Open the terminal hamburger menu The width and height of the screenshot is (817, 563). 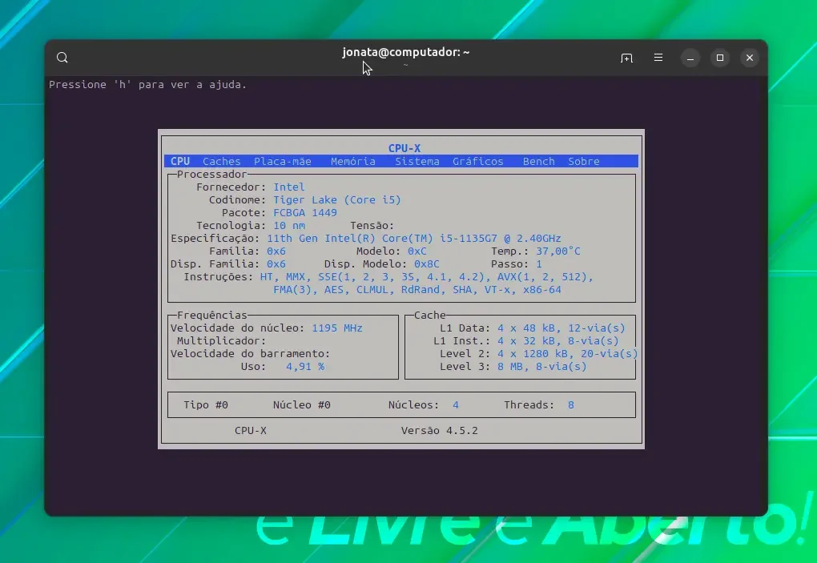pyautogui.click(x=658, y=58)
